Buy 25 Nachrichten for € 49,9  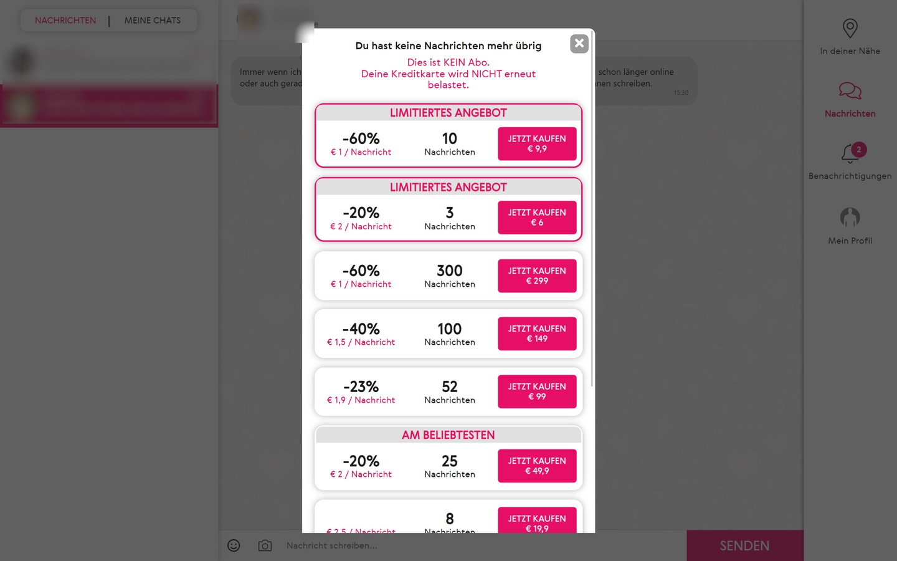point(537,466)
